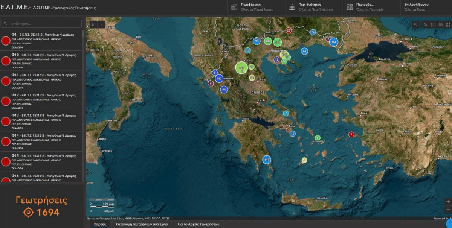This screenshot has width=452, height=228.
Task: Select the Φ15 borehole list entry
Action: coord(41,161)
